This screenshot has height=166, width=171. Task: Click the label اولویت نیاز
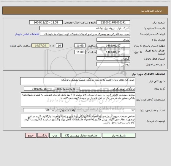159,40
